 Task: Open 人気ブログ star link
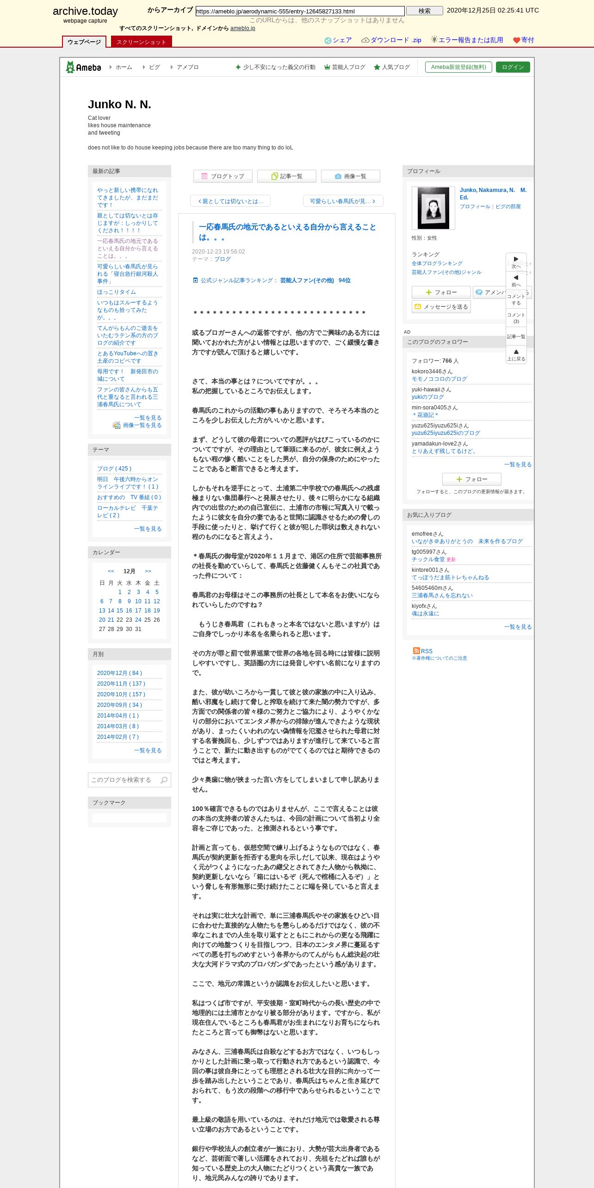tap(392, 67)
